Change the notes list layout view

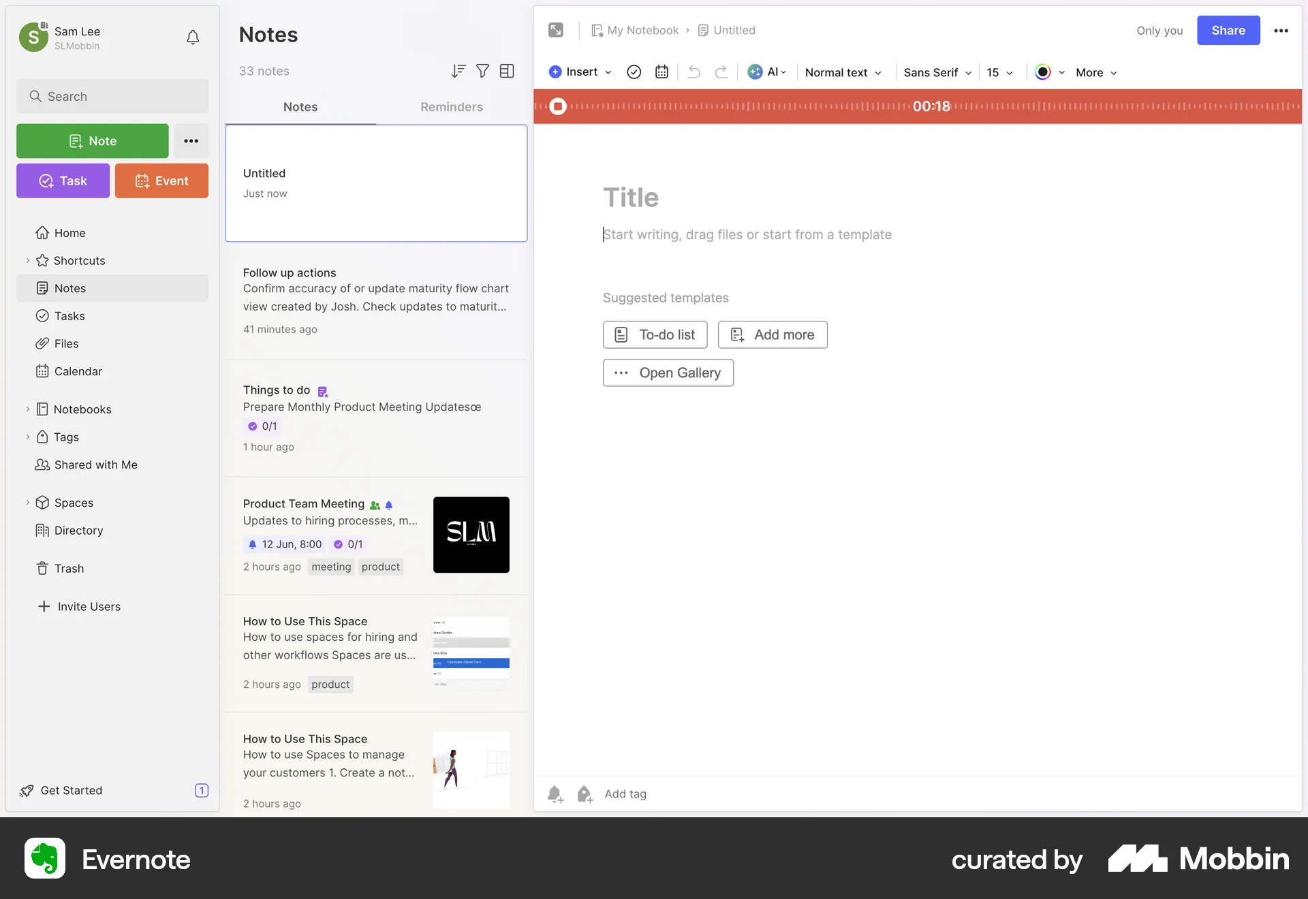(x=507, y=71)
